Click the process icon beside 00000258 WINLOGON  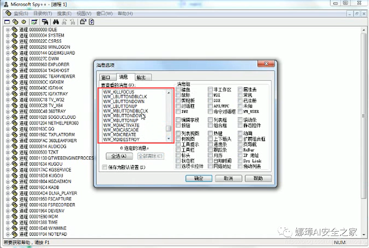coord(15,47)
